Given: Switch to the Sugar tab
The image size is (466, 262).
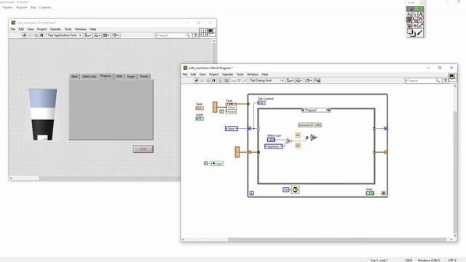Looking at the screenshot, I should pos(131,76).
